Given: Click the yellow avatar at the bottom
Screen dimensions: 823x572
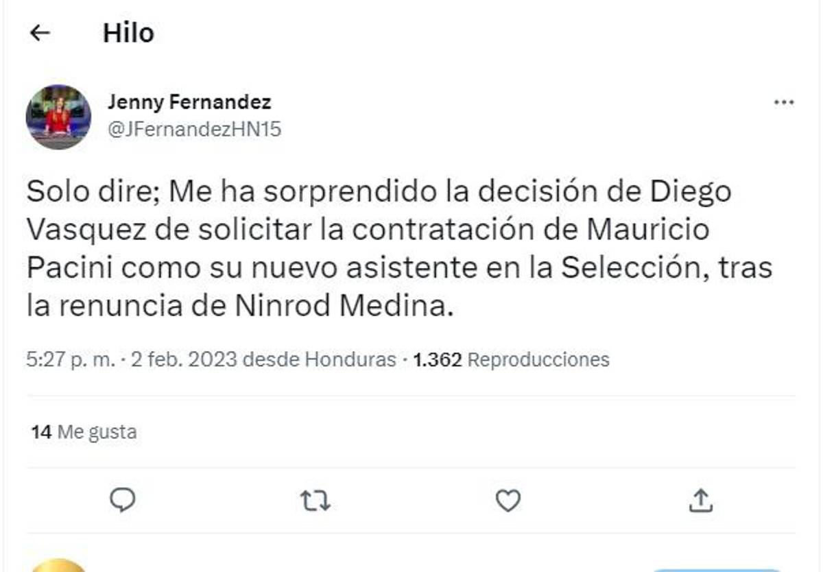Looking at the screenshot, I should click(59, 564).
